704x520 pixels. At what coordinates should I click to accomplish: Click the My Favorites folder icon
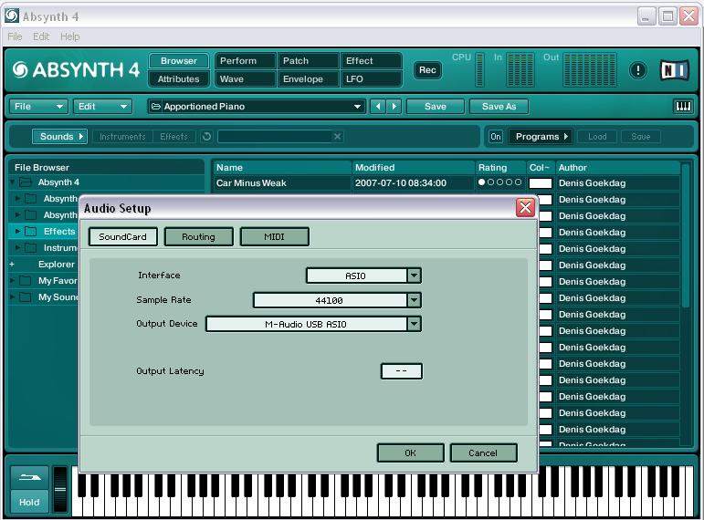(x=26, y=281)
